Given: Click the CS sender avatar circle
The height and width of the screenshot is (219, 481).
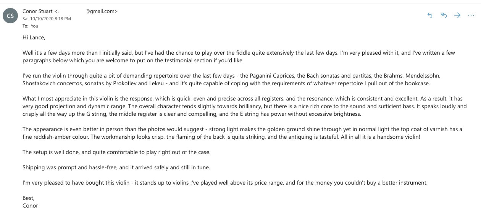Looking at the screenshot, I should [10, 16].
